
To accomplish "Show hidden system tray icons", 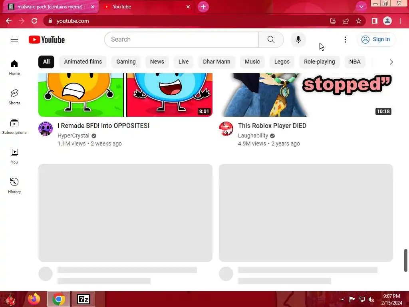I will pyautogui.click(x=342, y=299).
